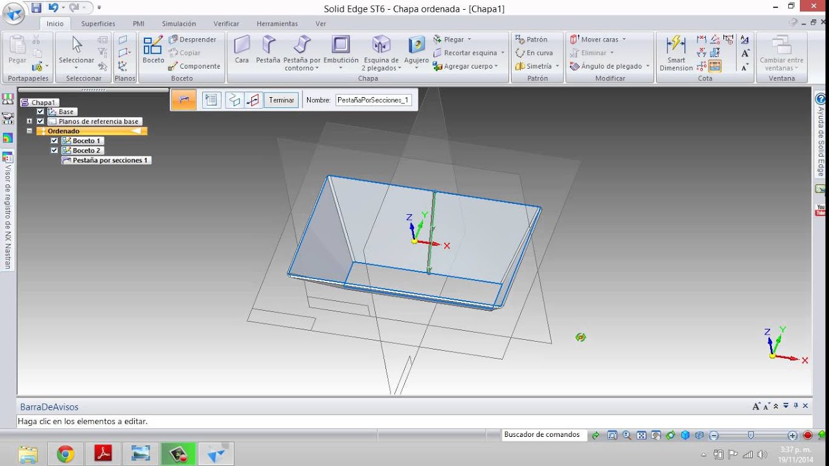Image resolution: width=829 pixels, height=466 pixels.
Task: Open File Explorer from the taskbar
Action: click(x=28, y=454)
